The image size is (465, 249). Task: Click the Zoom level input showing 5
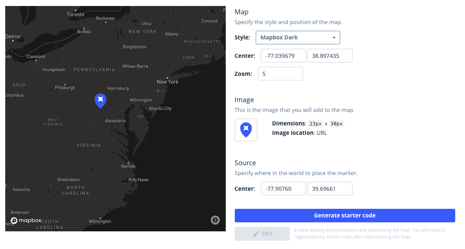(x=280, y=74)
